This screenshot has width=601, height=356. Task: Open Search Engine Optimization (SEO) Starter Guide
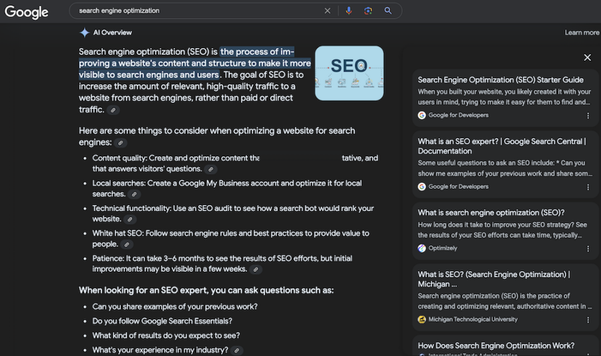coord(500,80)
